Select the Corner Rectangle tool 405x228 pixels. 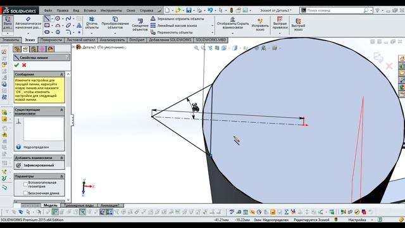click(x=47, y=25)
